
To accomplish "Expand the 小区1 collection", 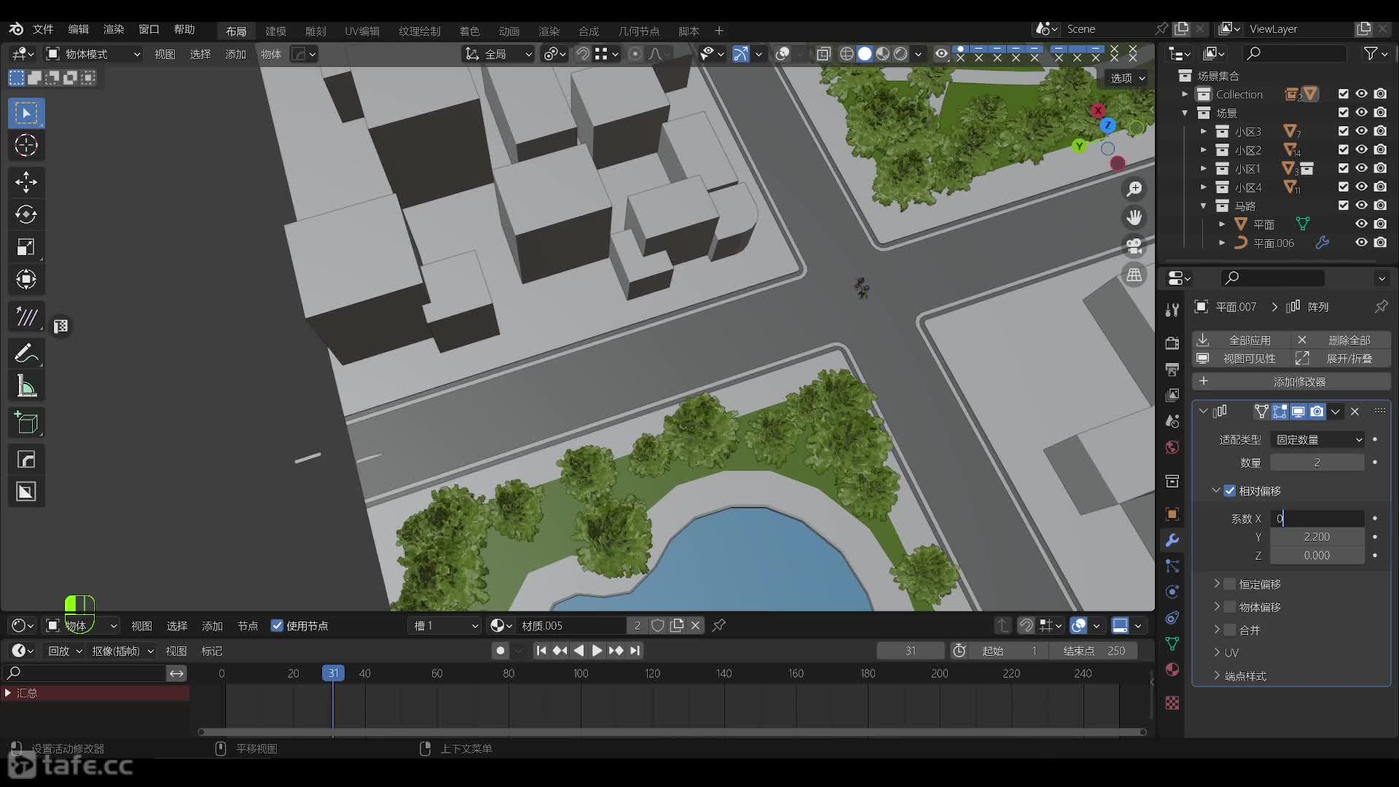I will (x=1204, y=168).
